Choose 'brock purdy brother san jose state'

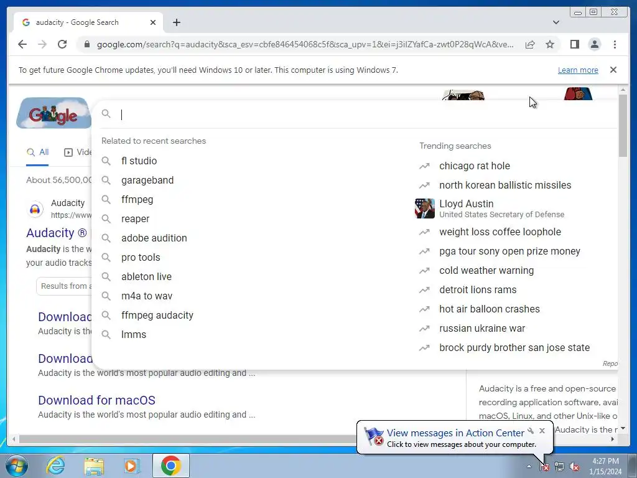[514, 347]
